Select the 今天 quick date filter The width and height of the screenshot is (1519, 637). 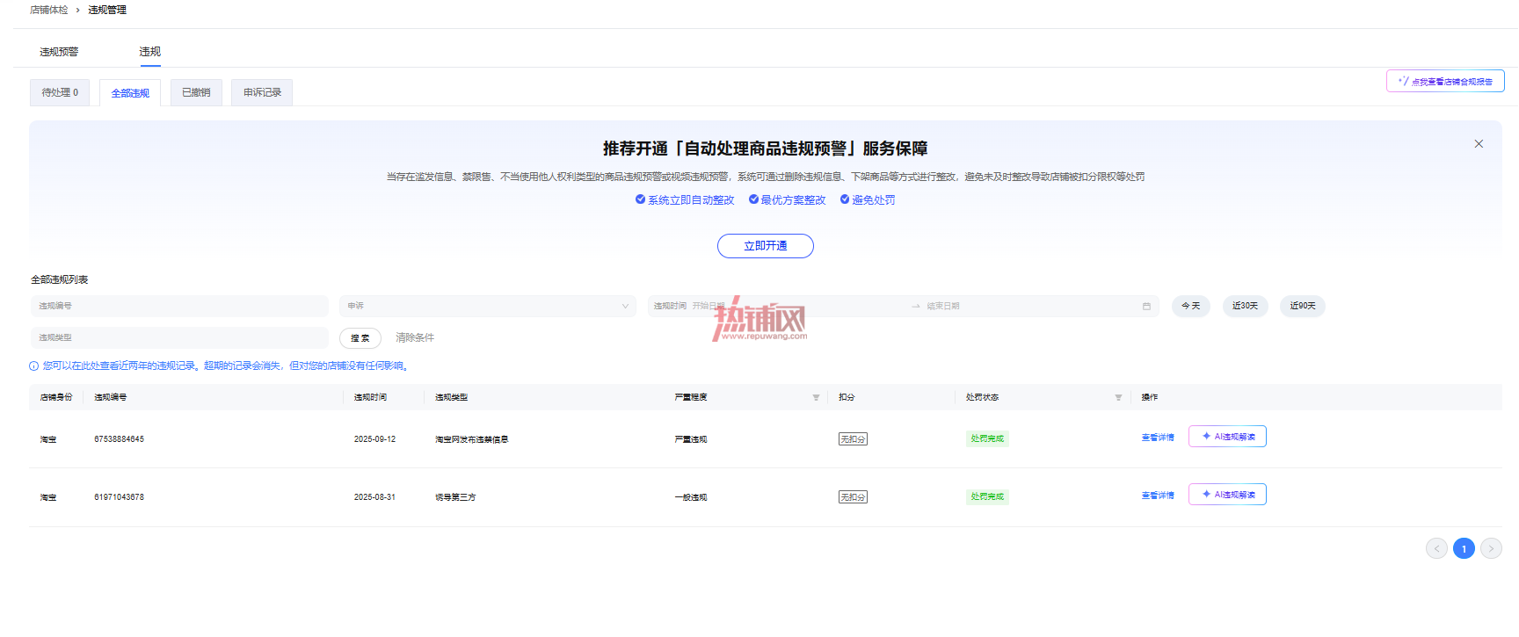point(1191,307)
